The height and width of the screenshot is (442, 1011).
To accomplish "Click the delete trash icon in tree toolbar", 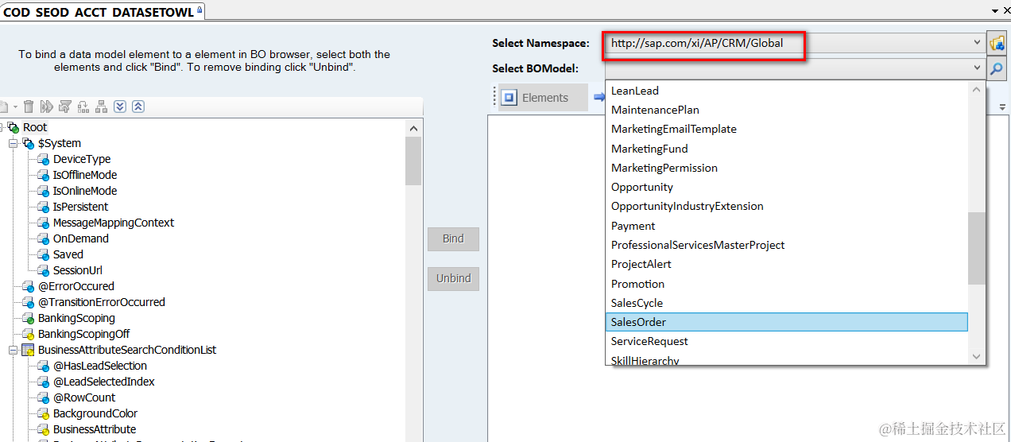I will pyautogui.click(x=29, y=107).
